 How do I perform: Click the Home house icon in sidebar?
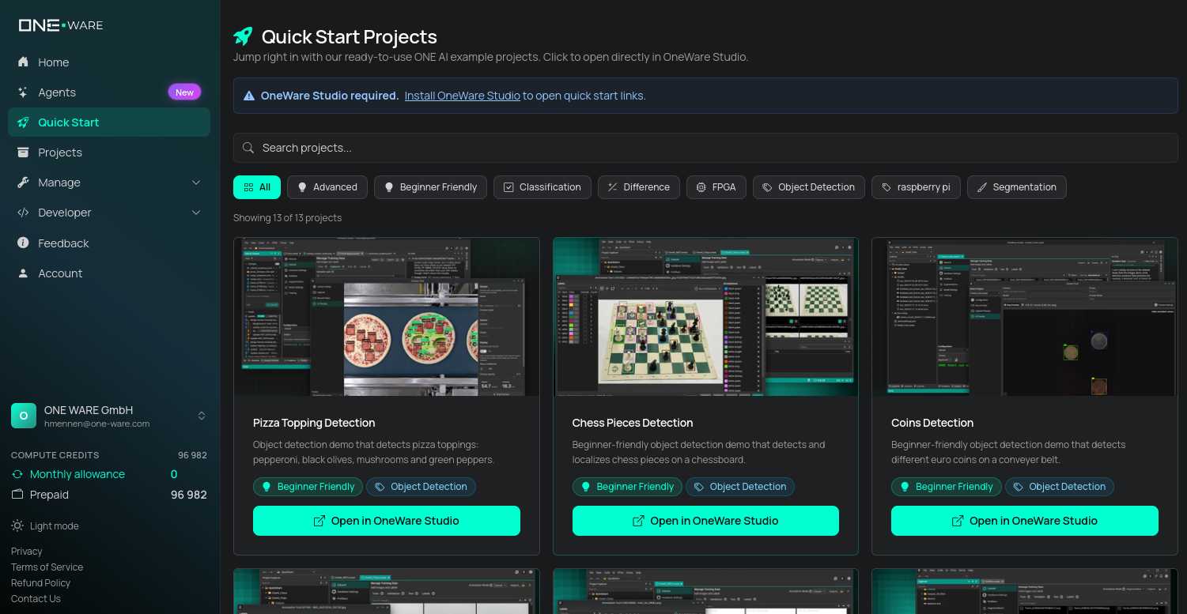click(x=23, y=62)
